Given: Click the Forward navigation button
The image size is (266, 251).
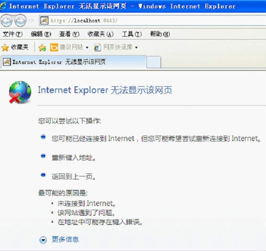Looking at the screenshot, I should tap(20, 21).
